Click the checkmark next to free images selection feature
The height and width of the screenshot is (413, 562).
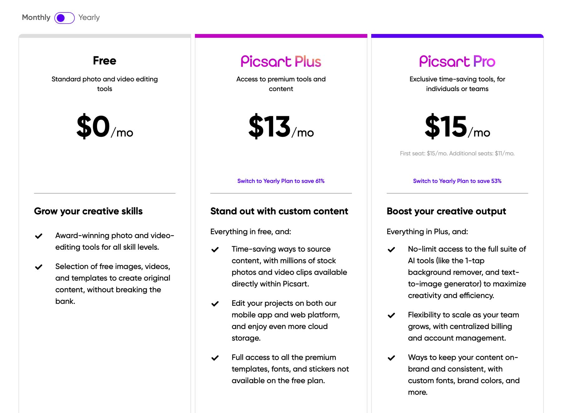pyautogui.click(x=39, y=267)
